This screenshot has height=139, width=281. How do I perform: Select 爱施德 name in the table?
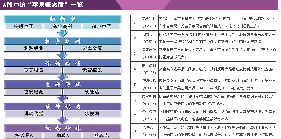pos(149,127)
